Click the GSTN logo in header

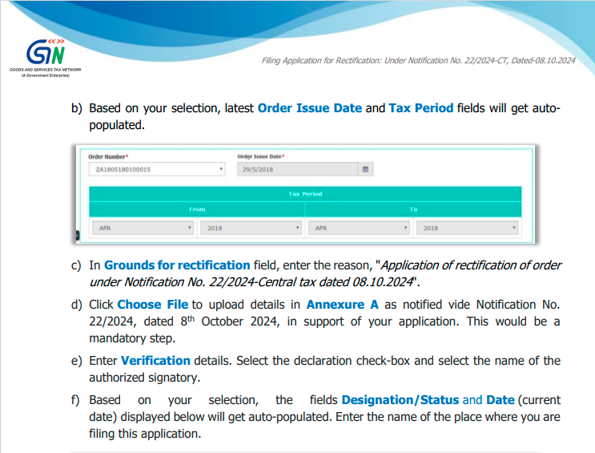46,57
